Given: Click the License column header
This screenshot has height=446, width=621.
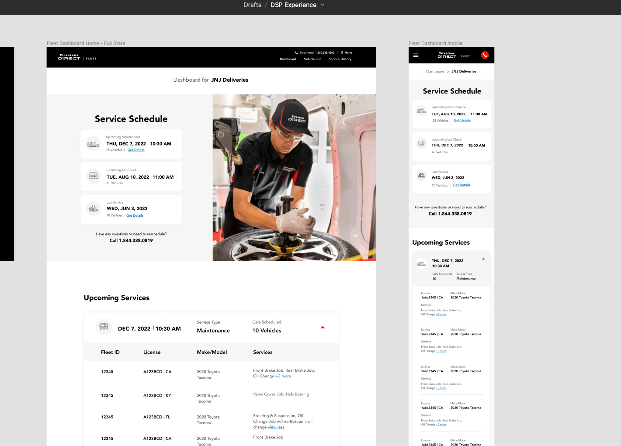Looking at the screenshot, I should (152, 352).
